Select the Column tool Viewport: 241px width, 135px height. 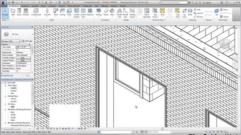(47, 12)
